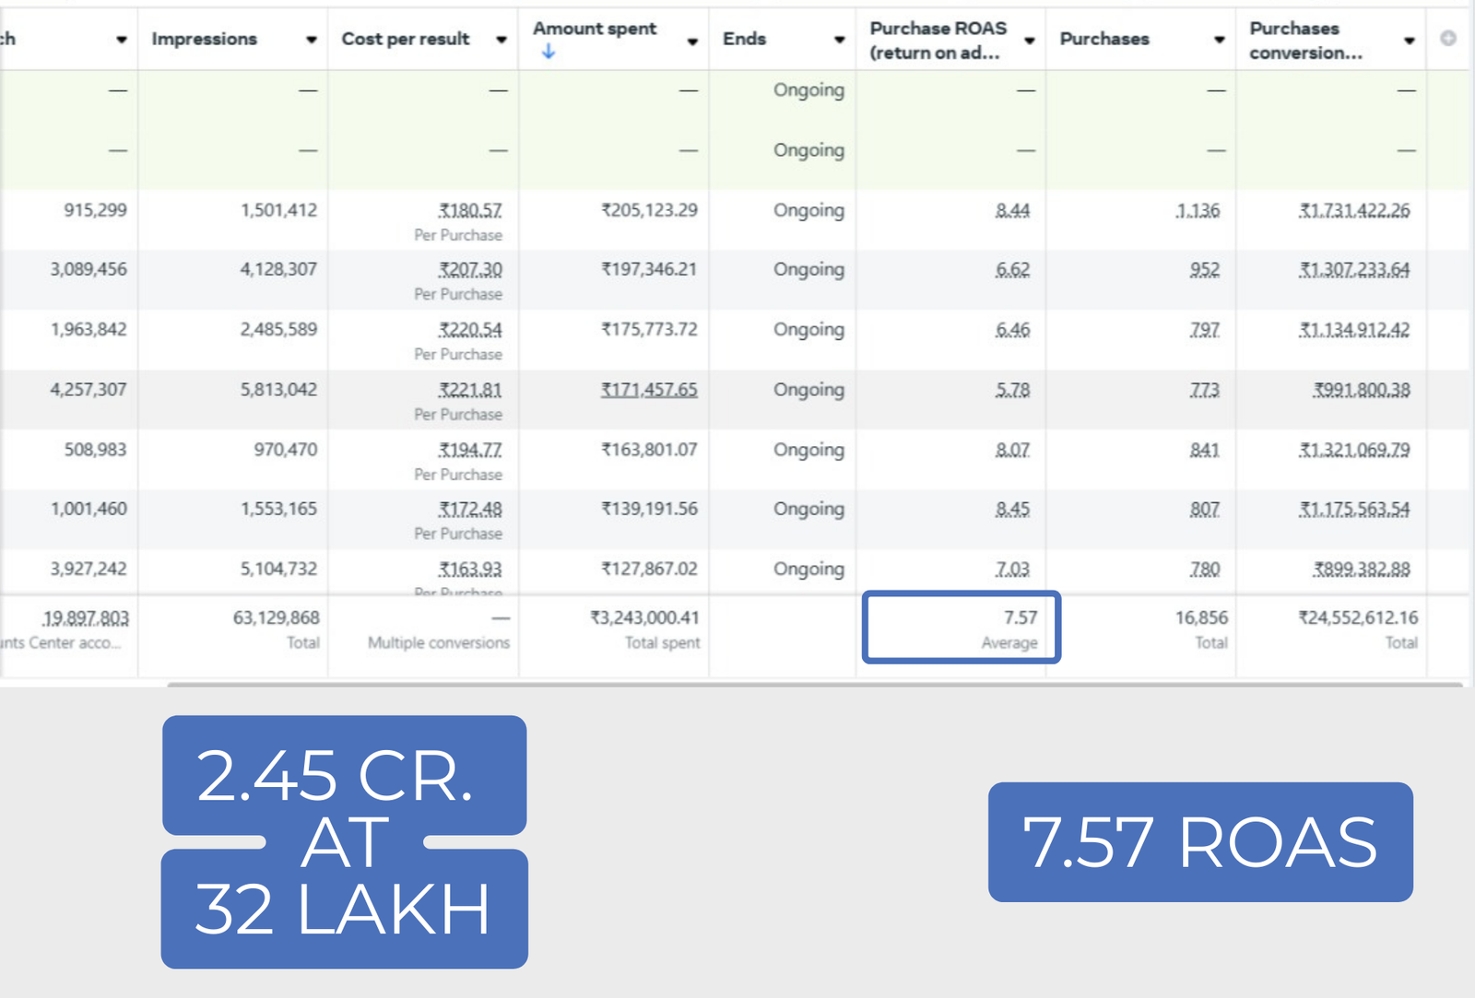Open the Ends column dropdown arrow
This screenshot has width=1475, height=998.
[x=839, y=40]
